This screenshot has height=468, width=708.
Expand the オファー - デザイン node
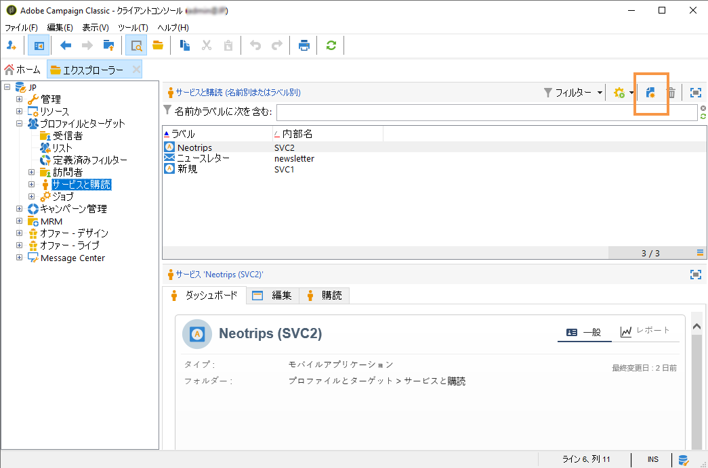click(x=20, y=233)
